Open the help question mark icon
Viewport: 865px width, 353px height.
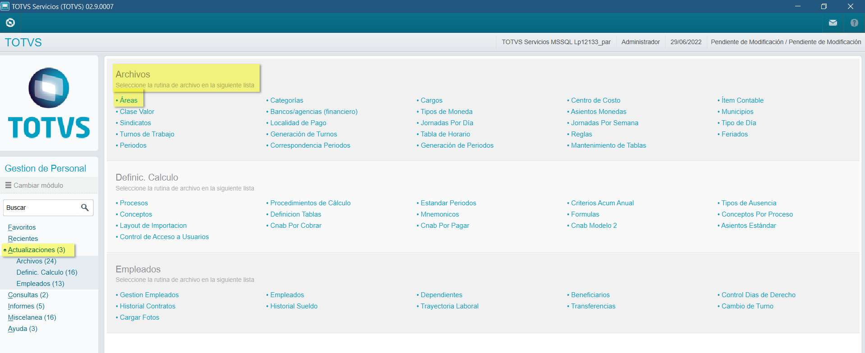[854, 23]
